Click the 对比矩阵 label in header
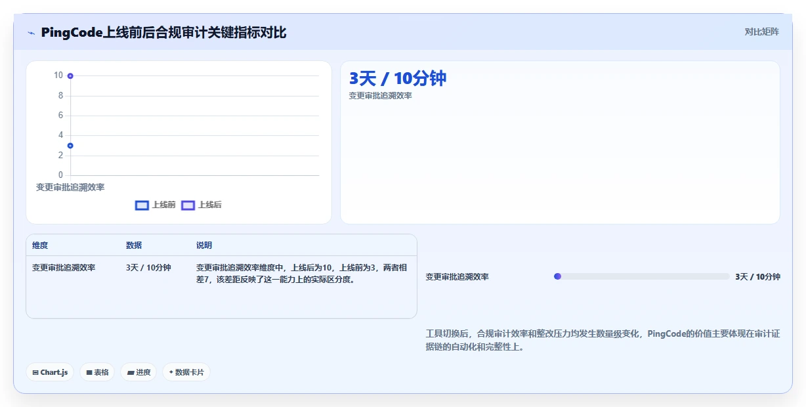This screenshot has width=806, height=407. pyautogui.click(x=761, y=32)
